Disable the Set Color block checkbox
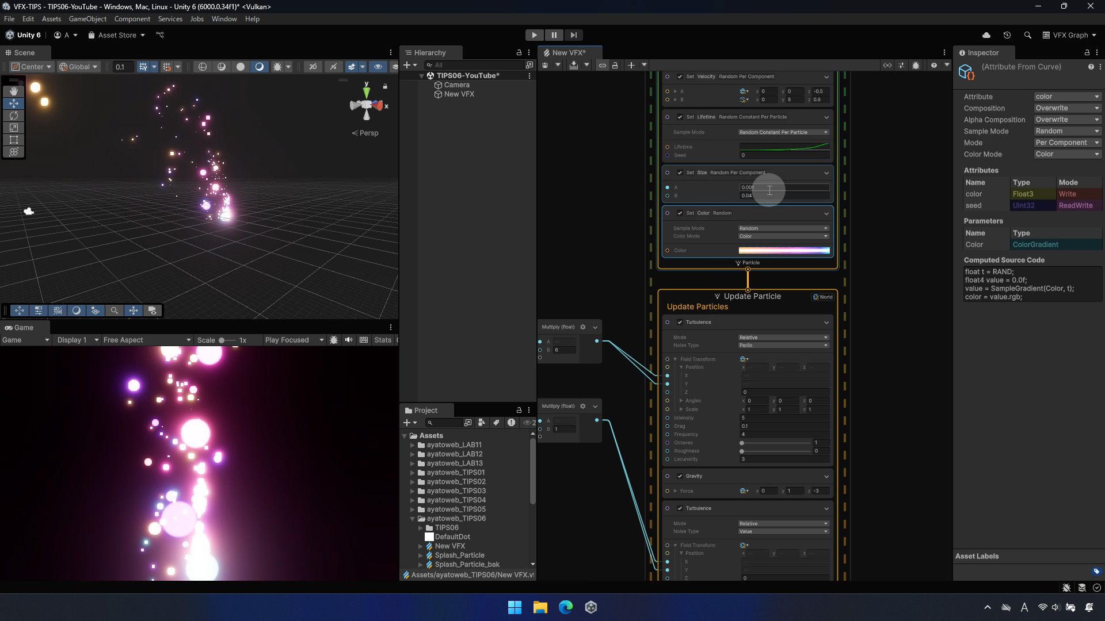 pyautogui.click(x=680, y=213)
